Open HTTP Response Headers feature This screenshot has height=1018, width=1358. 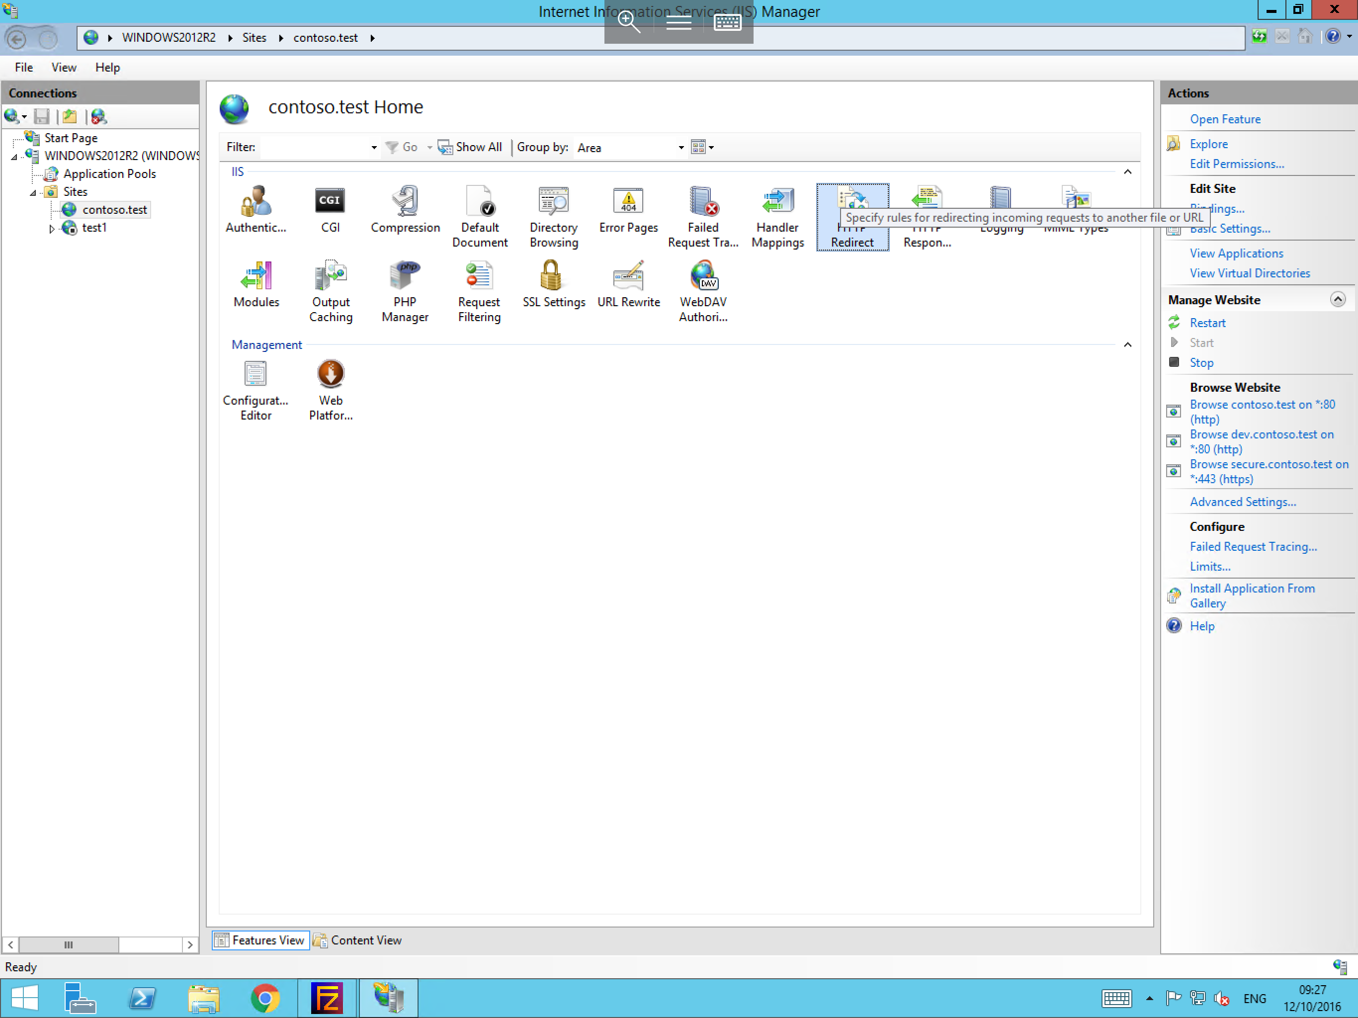tap(927, 217)
